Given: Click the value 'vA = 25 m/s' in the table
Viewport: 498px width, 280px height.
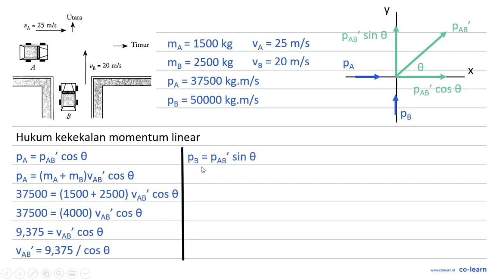Looking at the screenshot, I should (281, 44).
